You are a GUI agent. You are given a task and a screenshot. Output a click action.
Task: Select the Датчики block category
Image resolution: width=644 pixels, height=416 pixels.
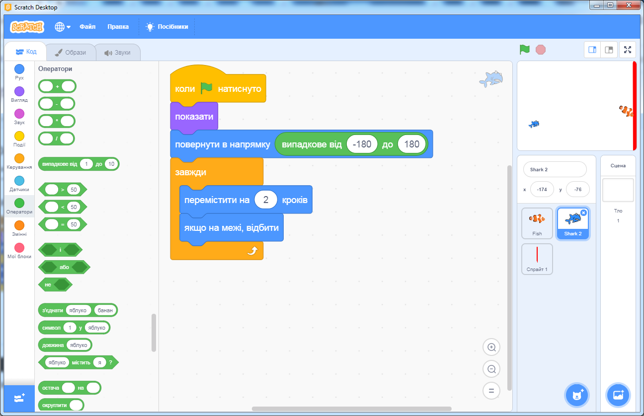[19, 184]
